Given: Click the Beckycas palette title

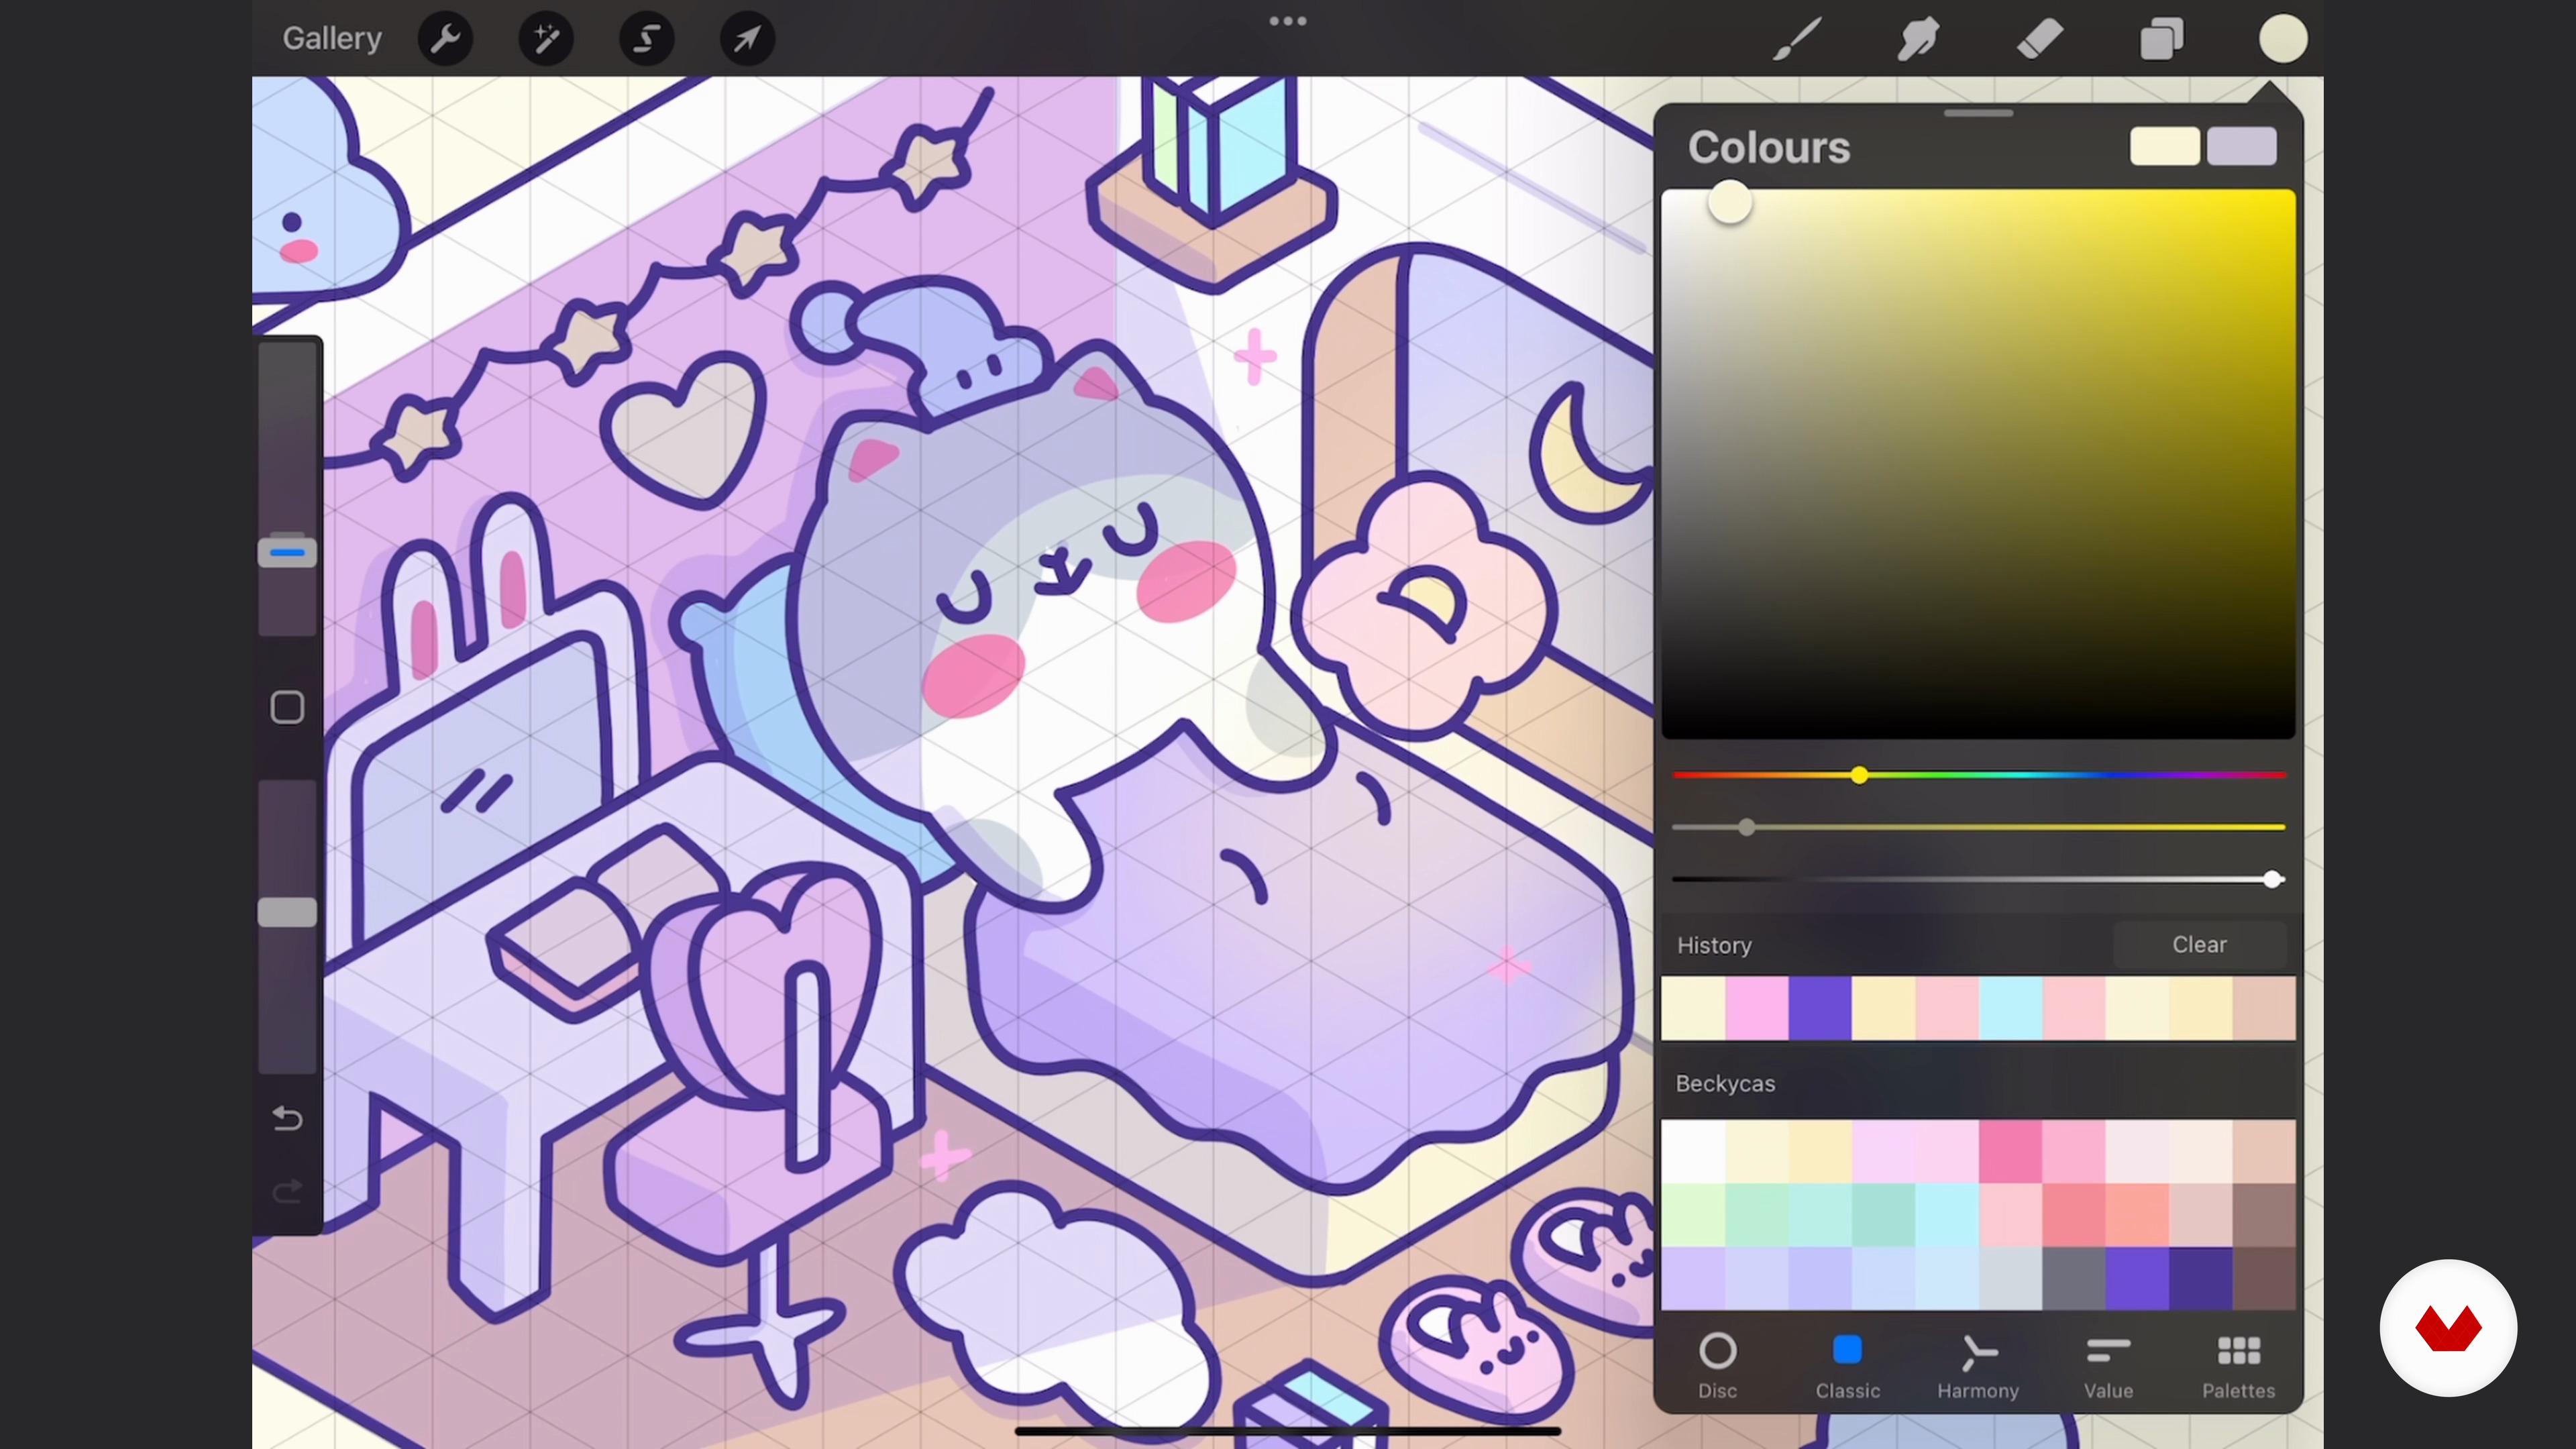Looking at the screenshot, I should pyautogui.click(x=1725, y=1083).
